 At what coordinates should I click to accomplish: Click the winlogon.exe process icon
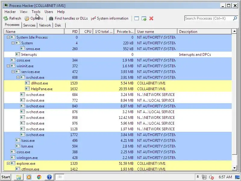[x=13, y=157]
